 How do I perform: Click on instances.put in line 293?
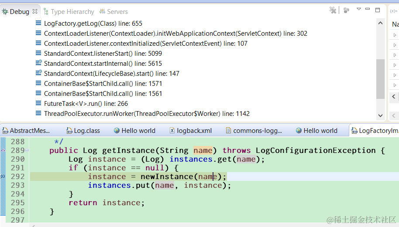click(119, 185)
